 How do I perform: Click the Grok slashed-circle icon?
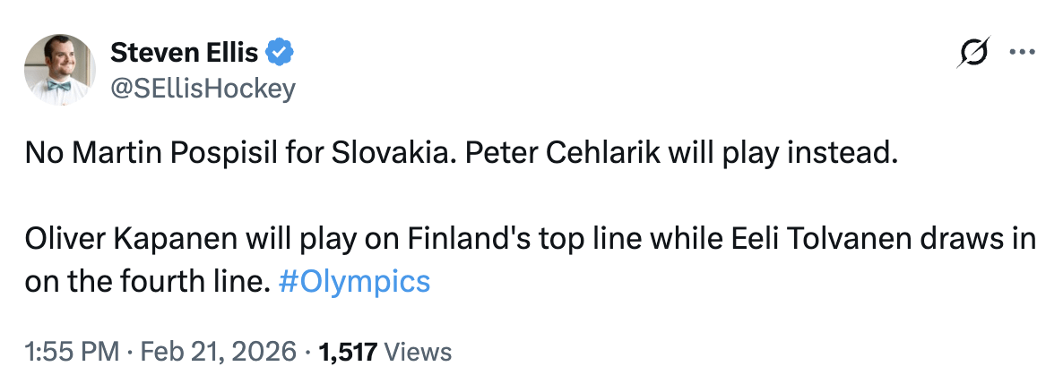(x=973, y=54)
